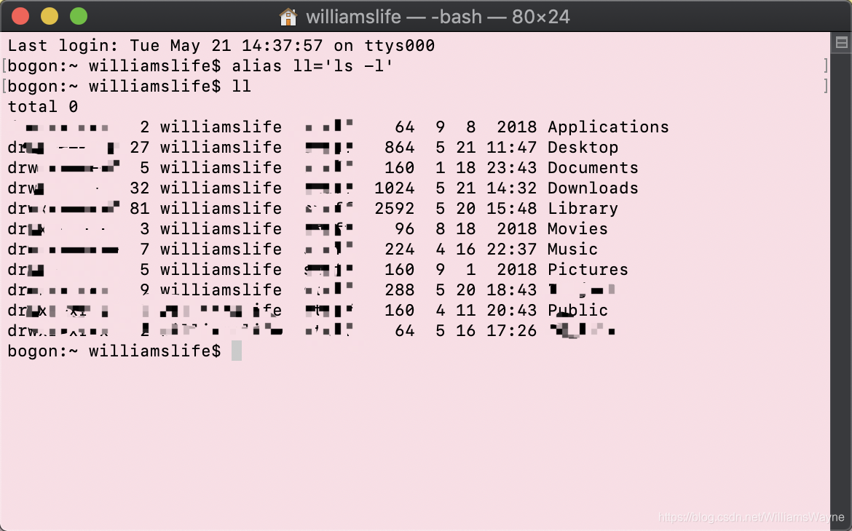Select the Public directory name
Image resolution: width=852 pixels, height=531 pixels.
(x=577, y=311)
